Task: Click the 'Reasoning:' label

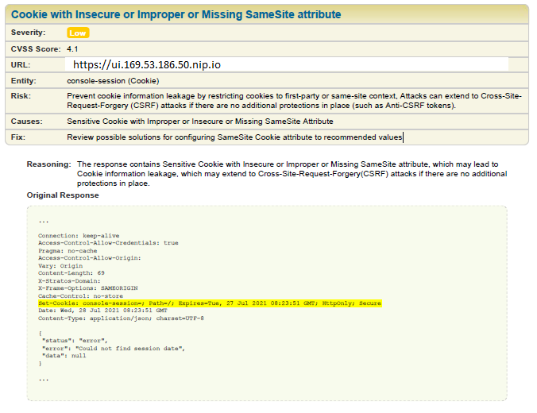Action: (49, 164)
